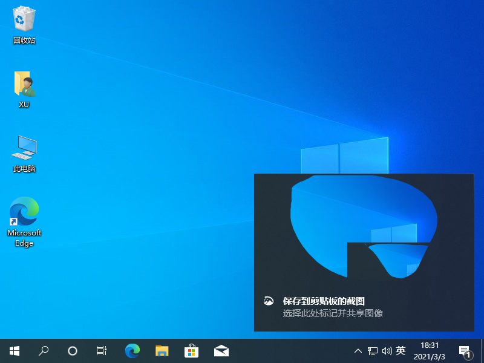Viewport: 484px width, 363px height.
Task: Expand the hidden system tray icons chevron
Action: point(358,351)
